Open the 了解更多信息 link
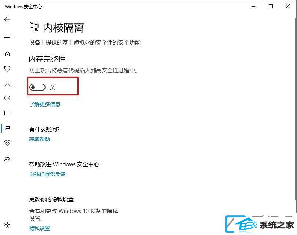The image size is (297, 235). tap(45, 104)
